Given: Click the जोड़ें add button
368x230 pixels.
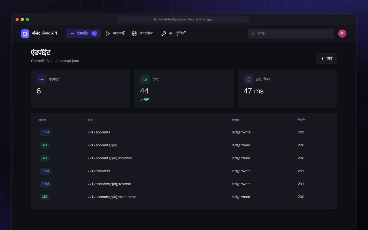Looking at the screenshot, I should pyautogui.click(x=326, y=59).
